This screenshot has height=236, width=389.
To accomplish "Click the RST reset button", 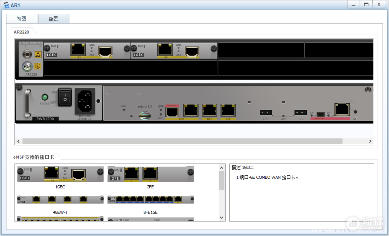I will pyautogui.click(x=355, y=112).
